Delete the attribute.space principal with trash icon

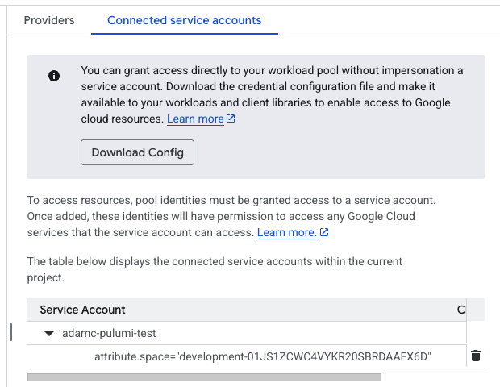click(x=476, y=356)
